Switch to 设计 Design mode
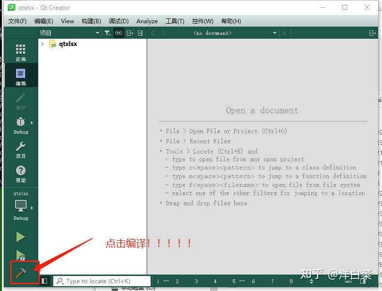This screenshot has width=382, height=291. click(21, 101)
